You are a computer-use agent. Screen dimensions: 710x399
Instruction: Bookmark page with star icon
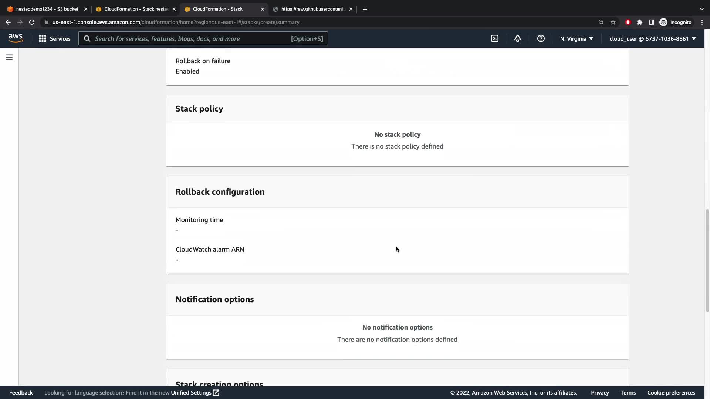[x=613, y=22]
